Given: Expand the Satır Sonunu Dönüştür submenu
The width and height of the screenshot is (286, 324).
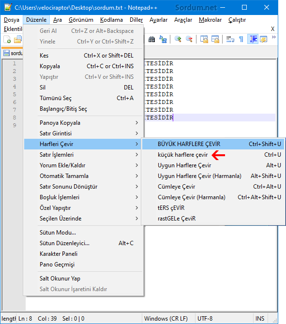Looking at the screenshot, I should tap(84, 187).
